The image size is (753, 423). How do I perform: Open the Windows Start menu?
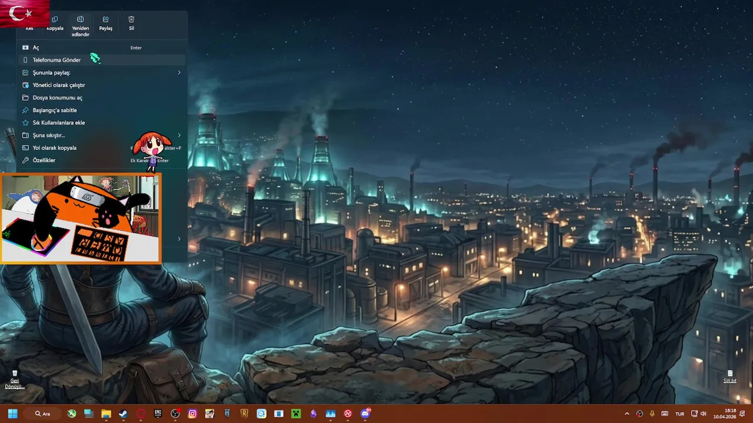[12, 414]
